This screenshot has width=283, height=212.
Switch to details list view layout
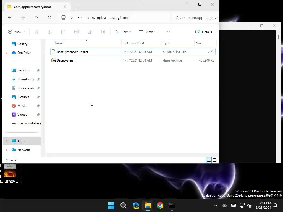[x=209, y=160]
